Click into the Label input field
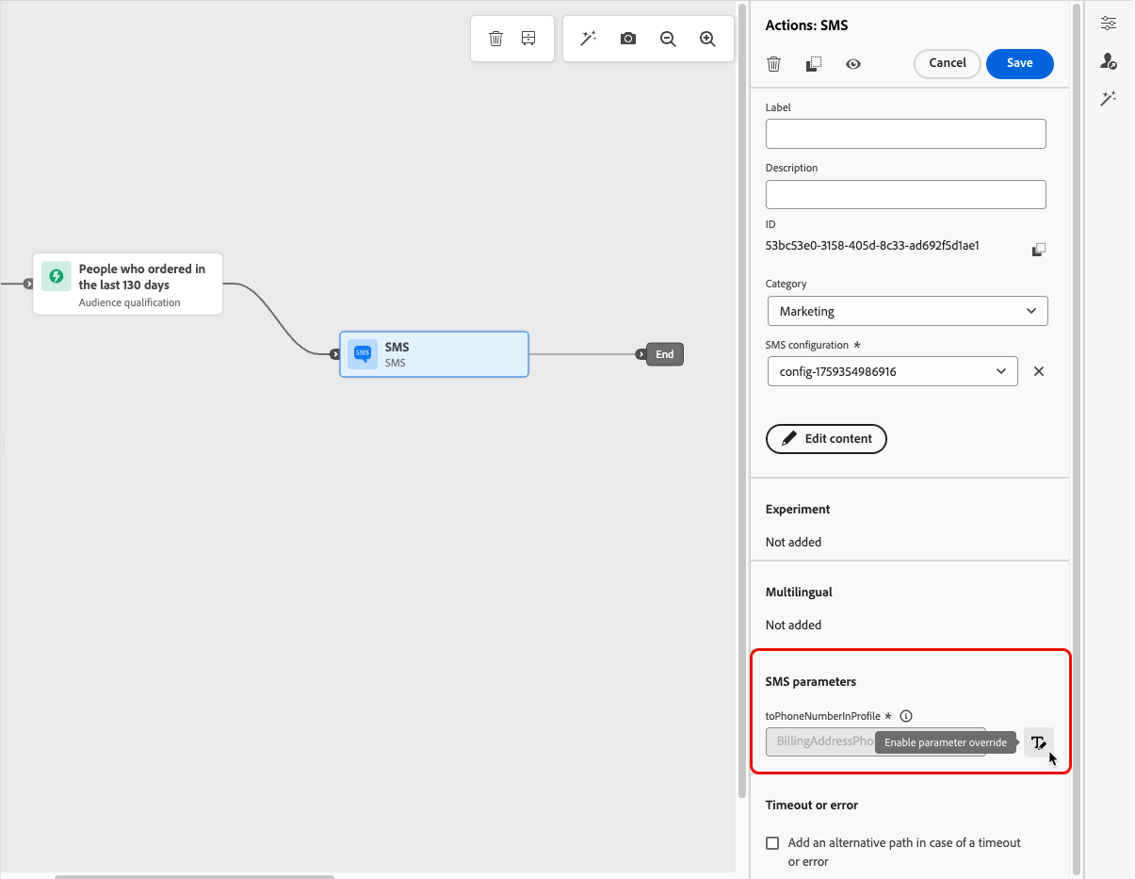The width and height of the screenshot is (1135, 879). [x=906, y=134]
